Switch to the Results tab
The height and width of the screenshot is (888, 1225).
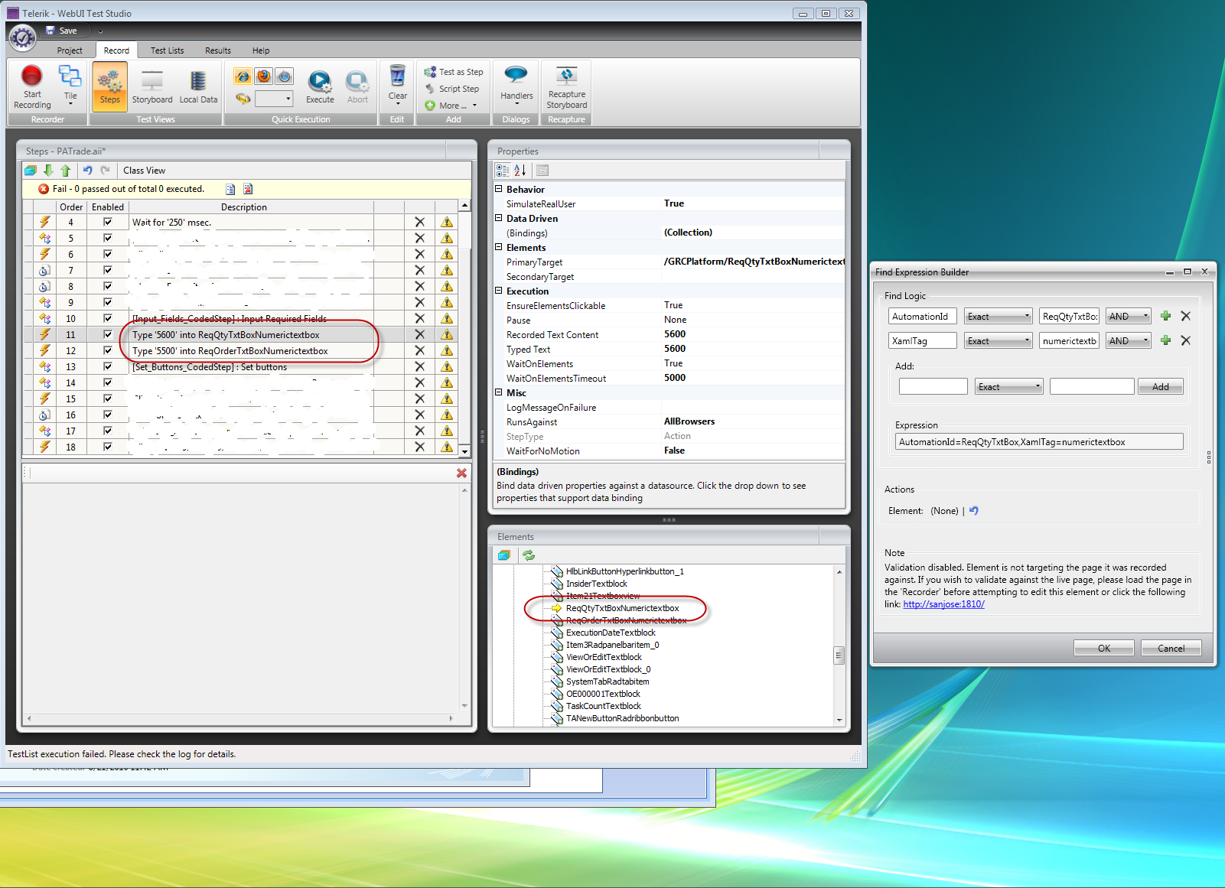click(218, 50)
